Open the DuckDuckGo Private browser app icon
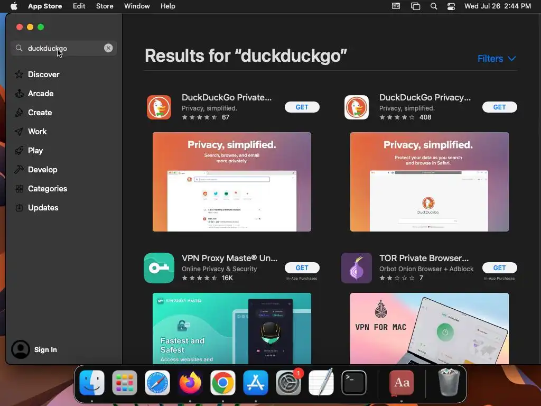This screenshot has width=541, height=406. (x=159, y=107)
